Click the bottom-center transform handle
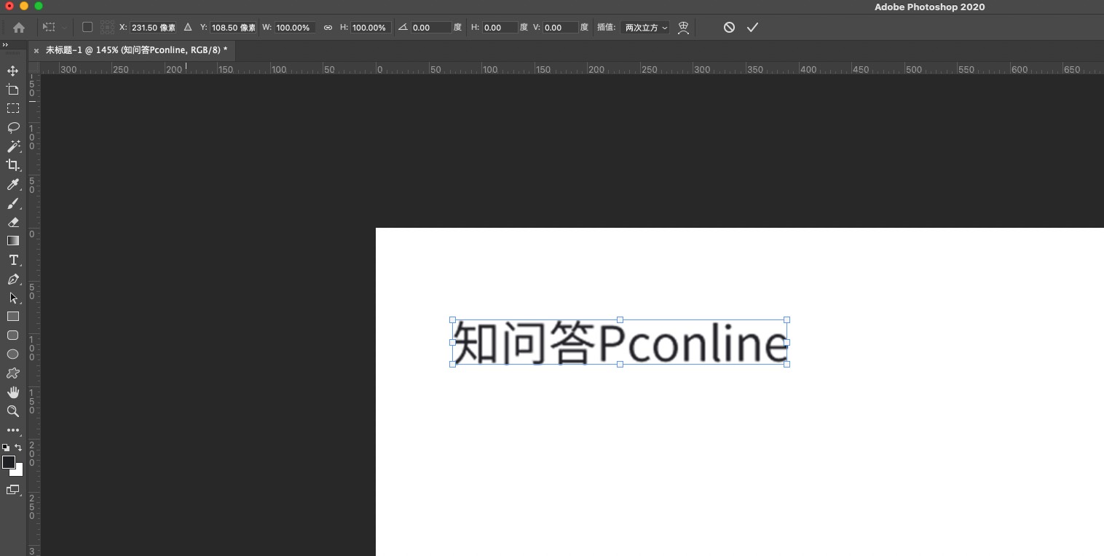This screenshot has width=1104, height=556. pos(620,364)
